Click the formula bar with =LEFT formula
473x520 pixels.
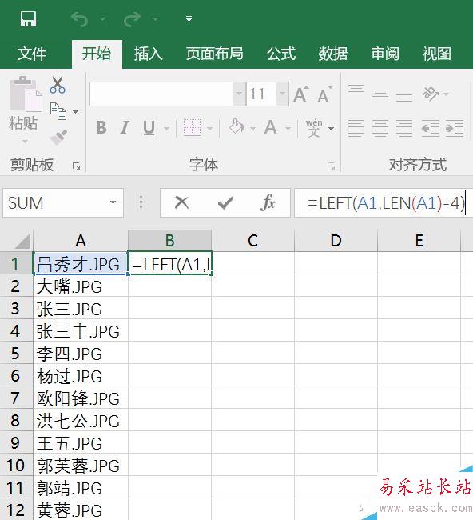[384, 202]
